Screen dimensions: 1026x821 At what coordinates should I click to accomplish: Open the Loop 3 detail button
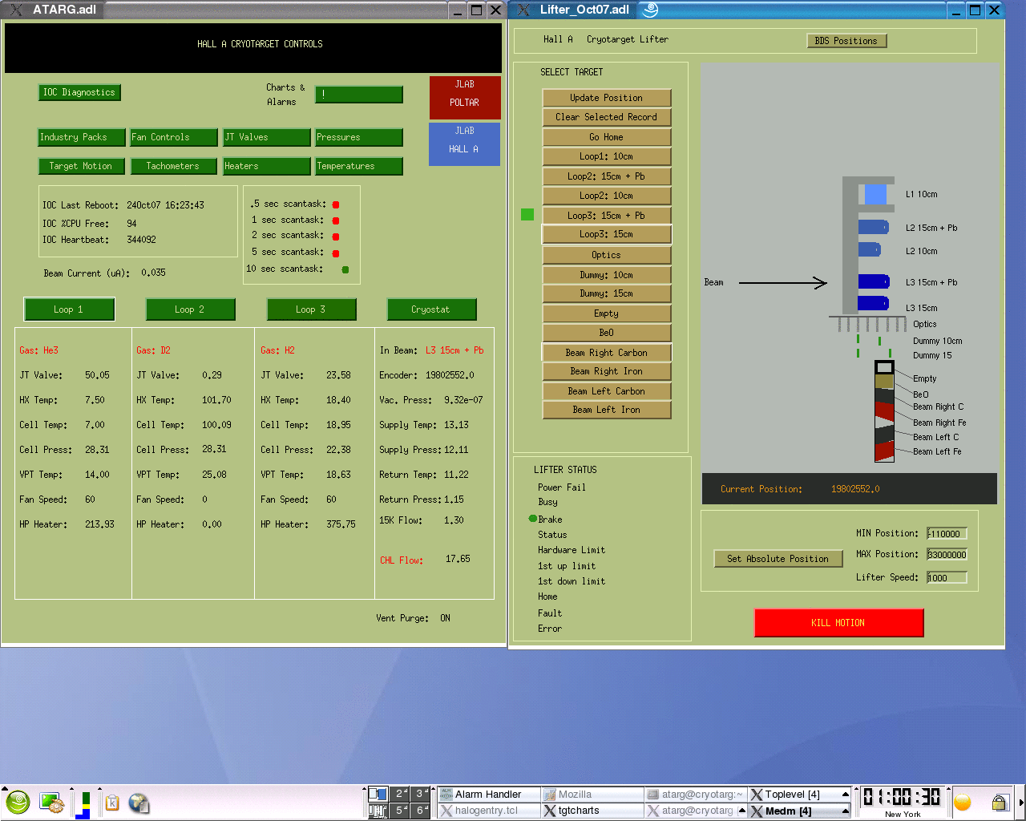tap(311, 309)
